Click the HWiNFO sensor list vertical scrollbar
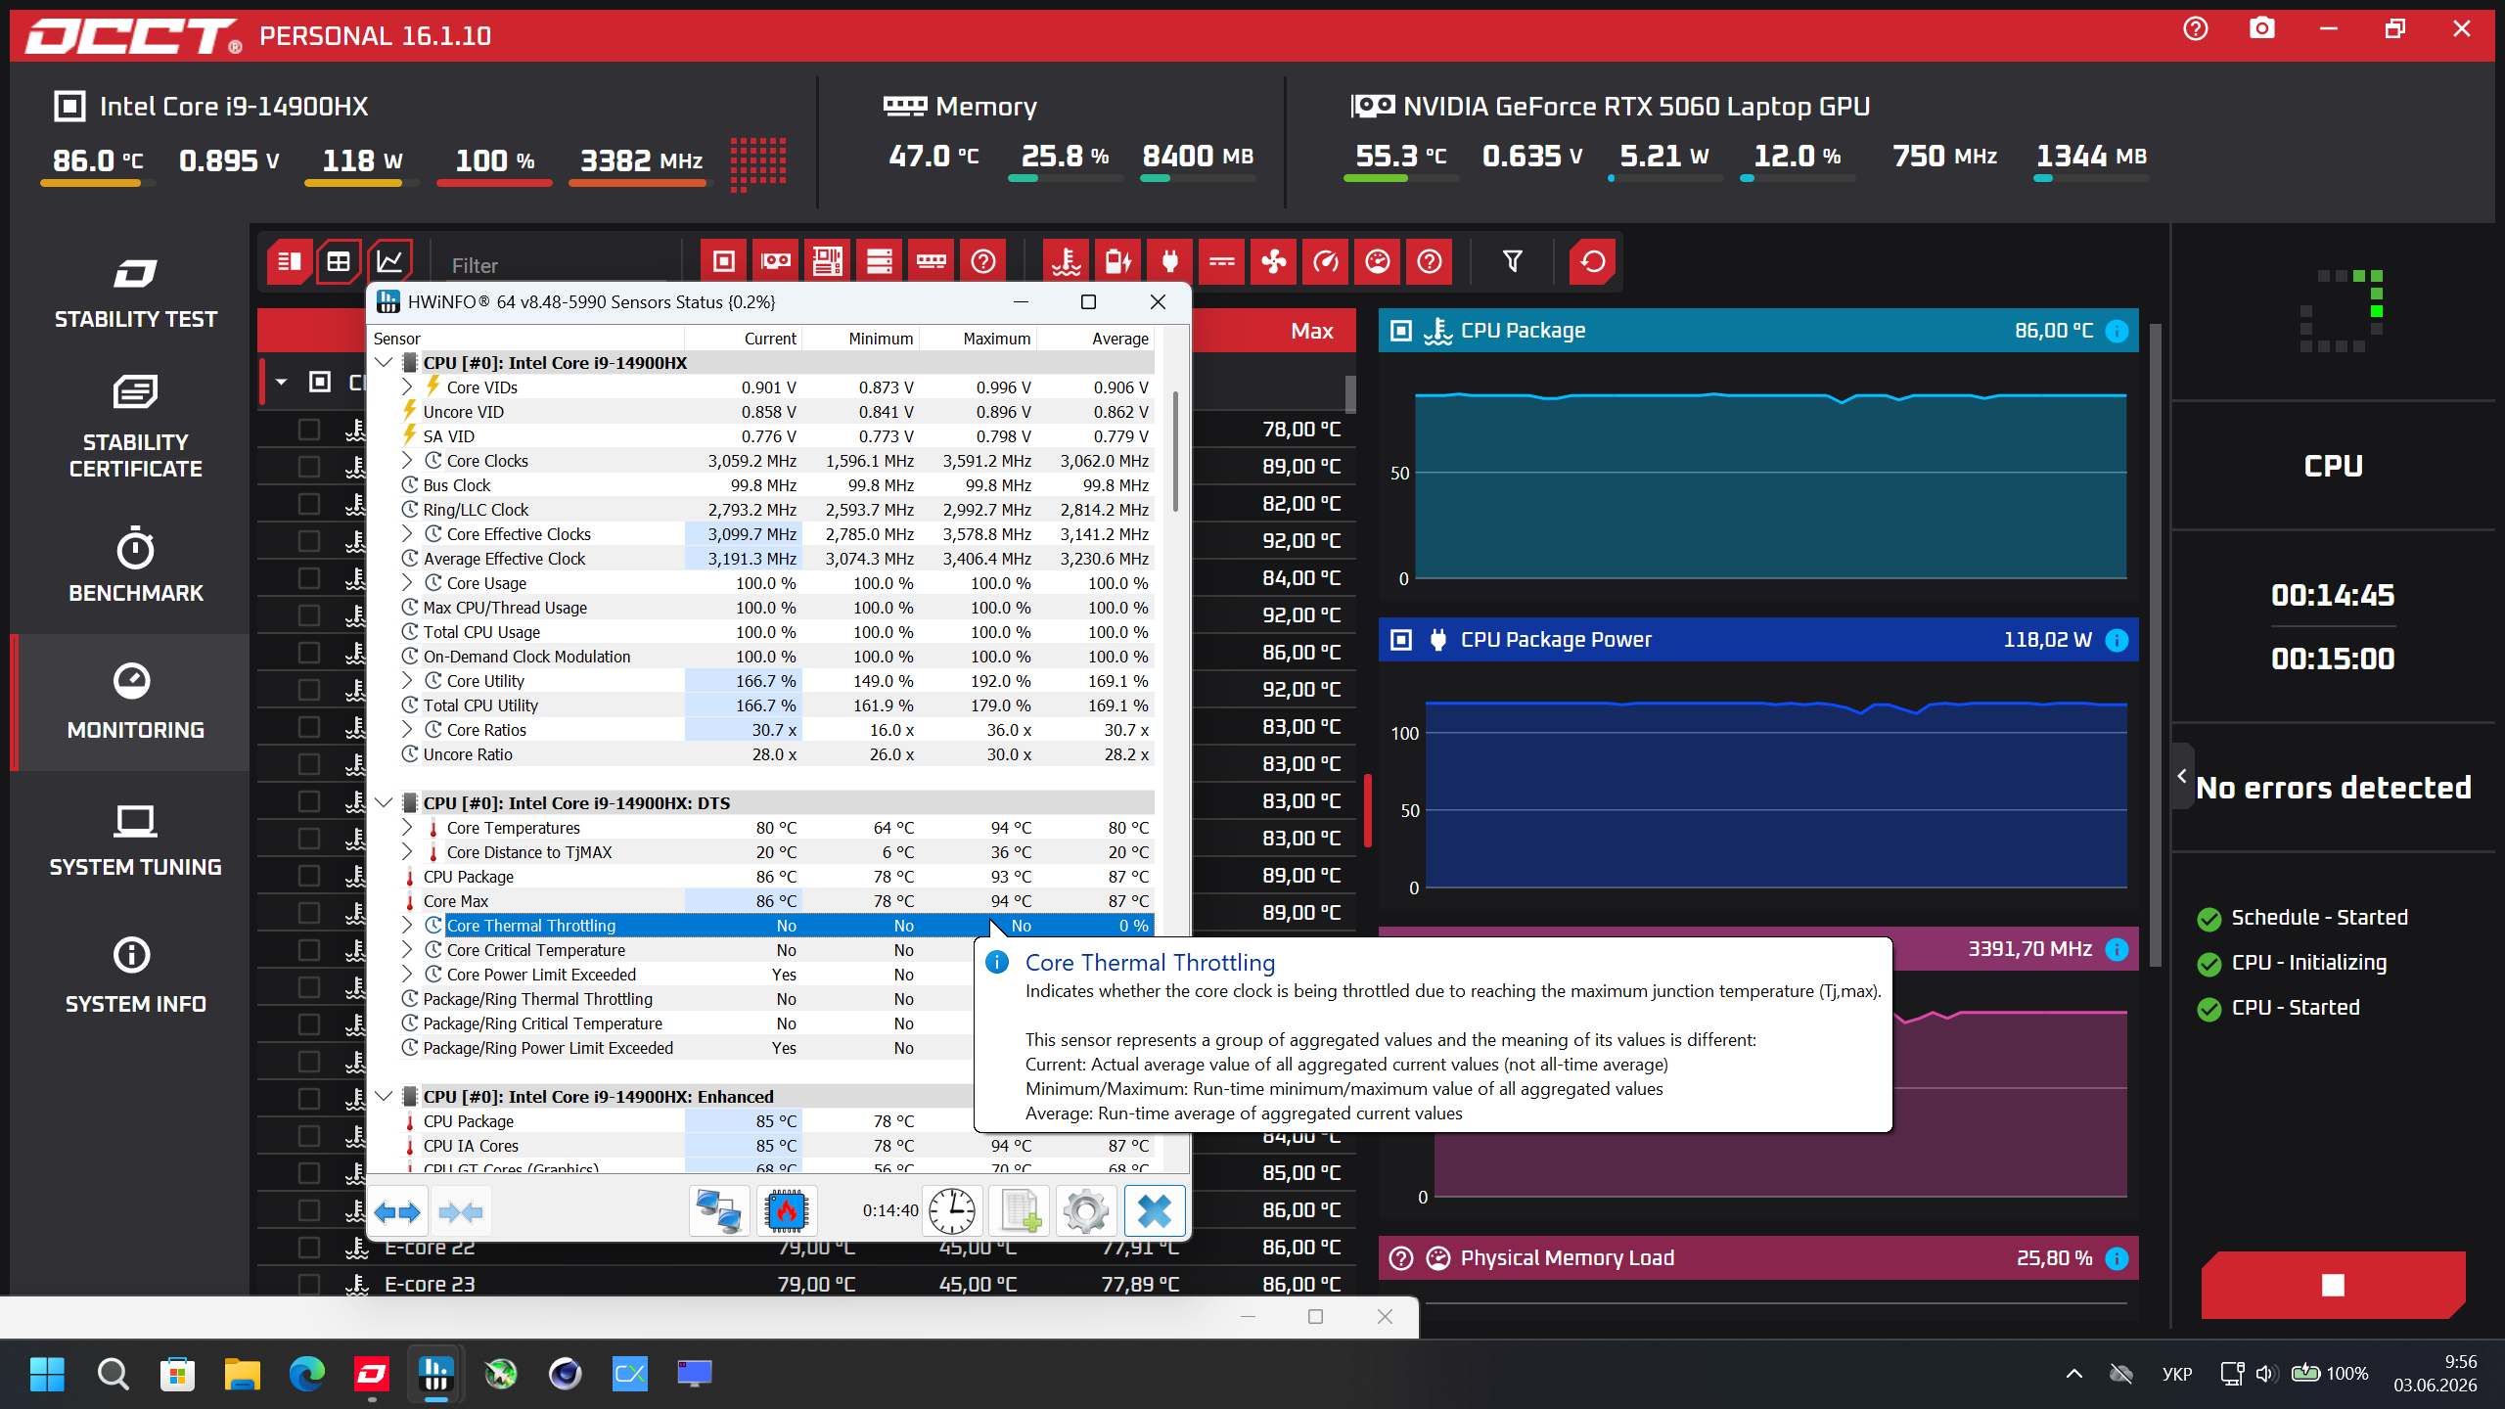The image size is (2505, 1409). [1175, 450]
